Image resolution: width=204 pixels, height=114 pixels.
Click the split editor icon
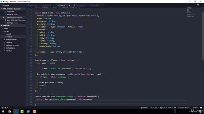coord(198,5)
